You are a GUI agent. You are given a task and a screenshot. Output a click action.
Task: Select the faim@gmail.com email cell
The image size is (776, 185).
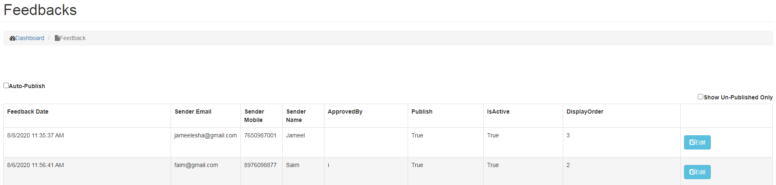(196, 165)
